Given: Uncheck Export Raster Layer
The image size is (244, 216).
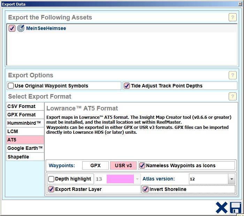Looking at the screenshot, I should point(51,189).
